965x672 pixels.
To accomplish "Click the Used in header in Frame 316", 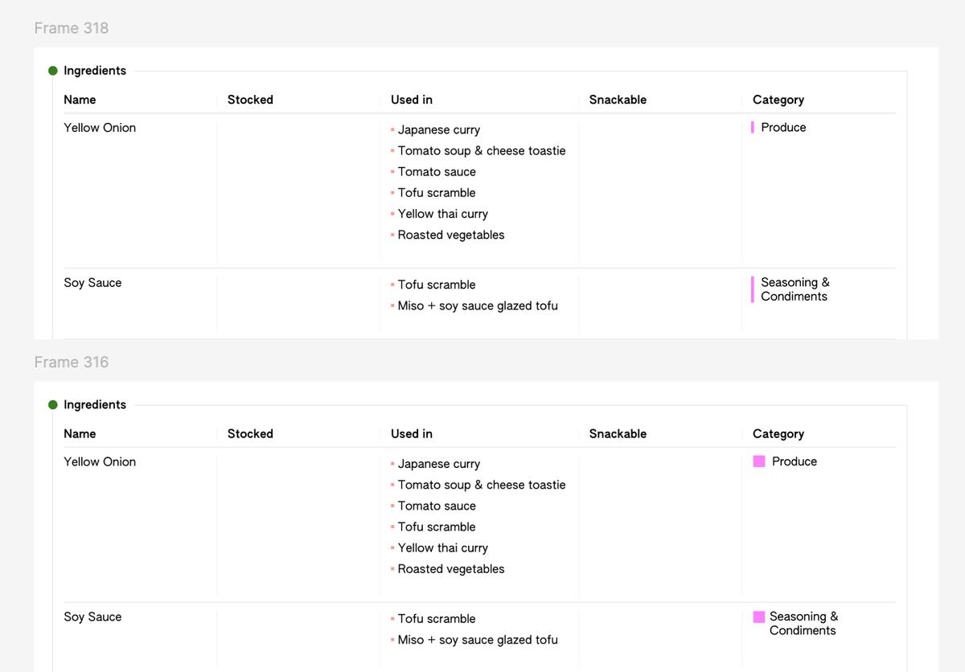I will pos(411,434).
